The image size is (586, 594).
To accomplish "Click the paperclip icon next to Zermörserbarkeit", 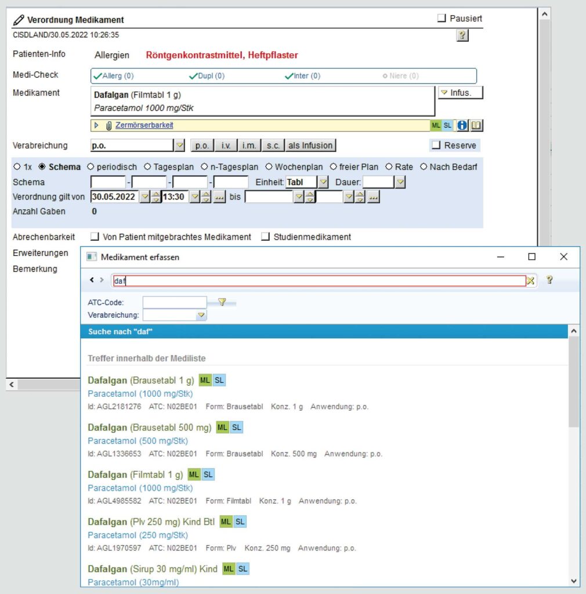I will click(108, 125).
